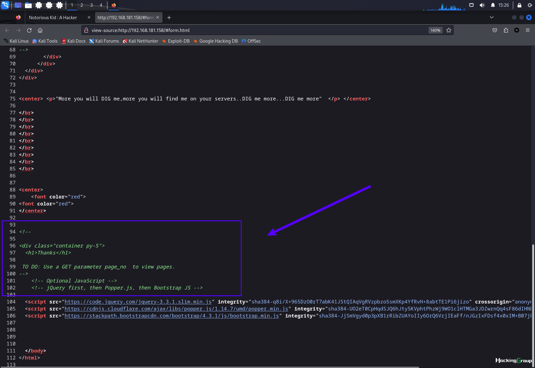
Task: Open a new browser tab
Action: (169, 18)
